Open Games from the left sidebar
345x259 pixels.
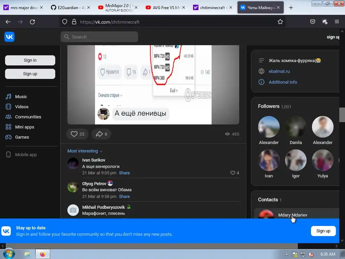(x=22, y=137)
